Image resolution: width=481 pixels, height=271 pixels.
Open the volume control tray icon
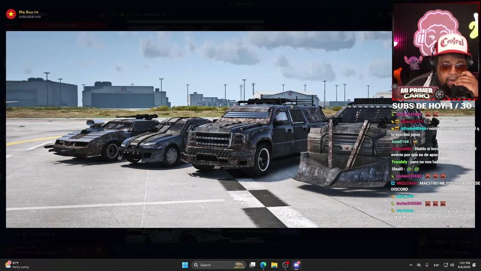(x=452, y=265)
